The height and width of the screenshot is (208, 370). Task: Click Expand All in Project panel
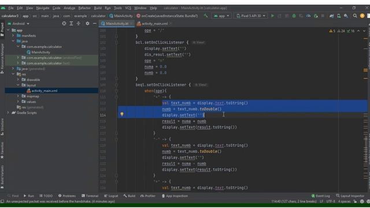(x=71, y=24)
